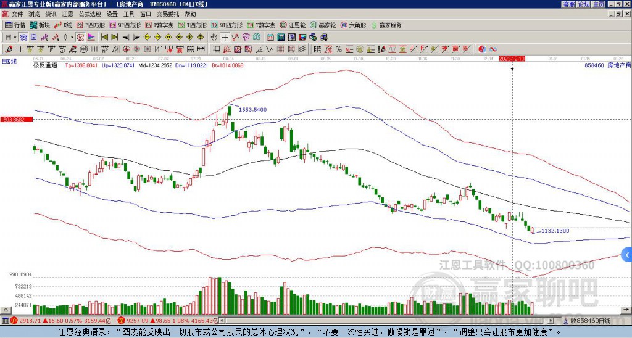632x338 pixels.
Task: Open the T数字表 tool
Action: [x=261, y=25]
